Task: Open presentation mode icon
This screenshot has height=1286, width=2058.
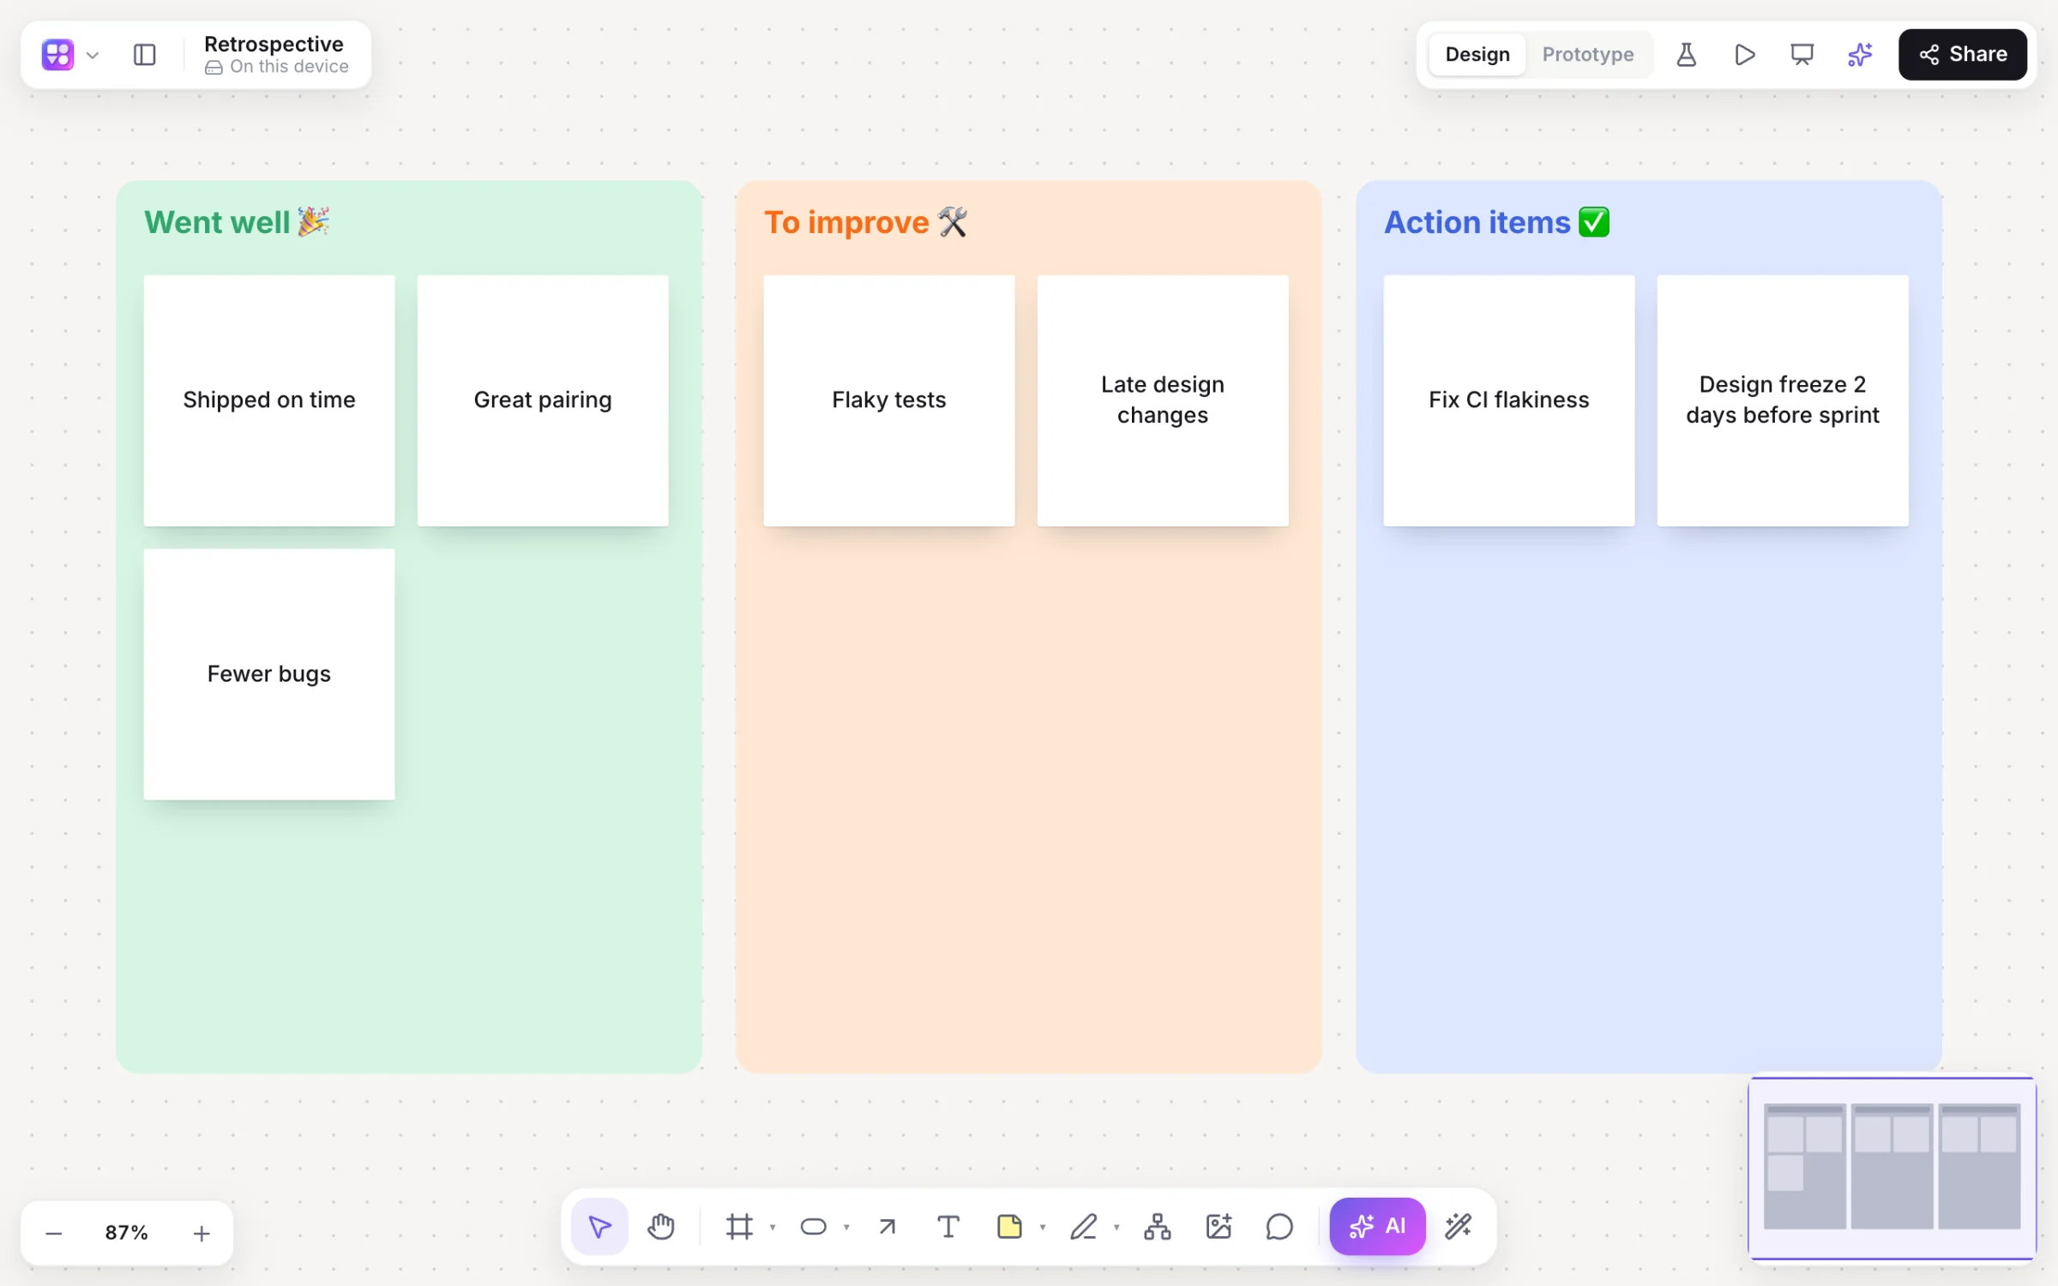Action: (x=1802, y=55)
